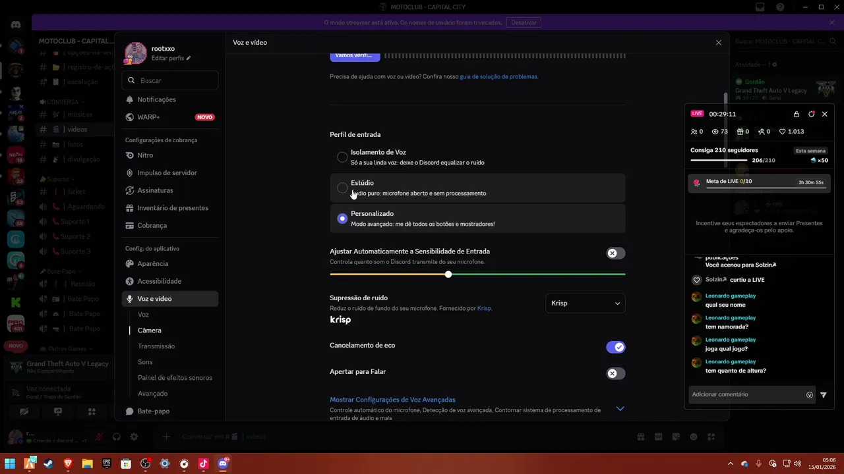Close the Voz e vídeo settings
Viewport: 844px width, 474px height.
(x=719, y=43)
